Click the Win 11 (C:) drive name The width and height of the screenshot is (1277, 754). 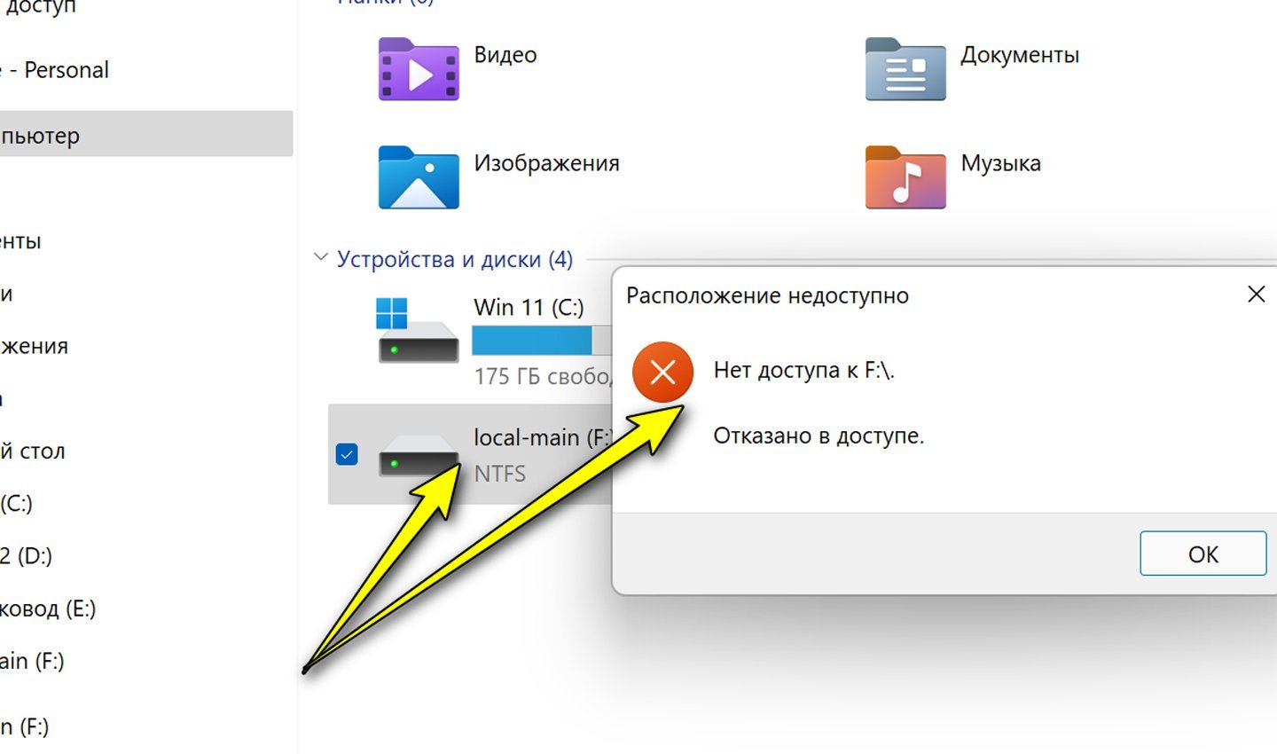(x=529, y=307)
